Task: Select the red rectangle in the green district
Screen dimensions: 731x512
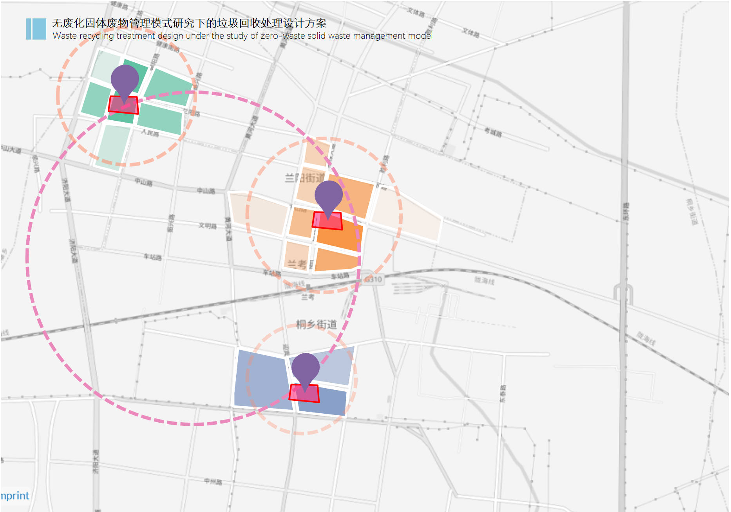Action: [x=123, y=105]
